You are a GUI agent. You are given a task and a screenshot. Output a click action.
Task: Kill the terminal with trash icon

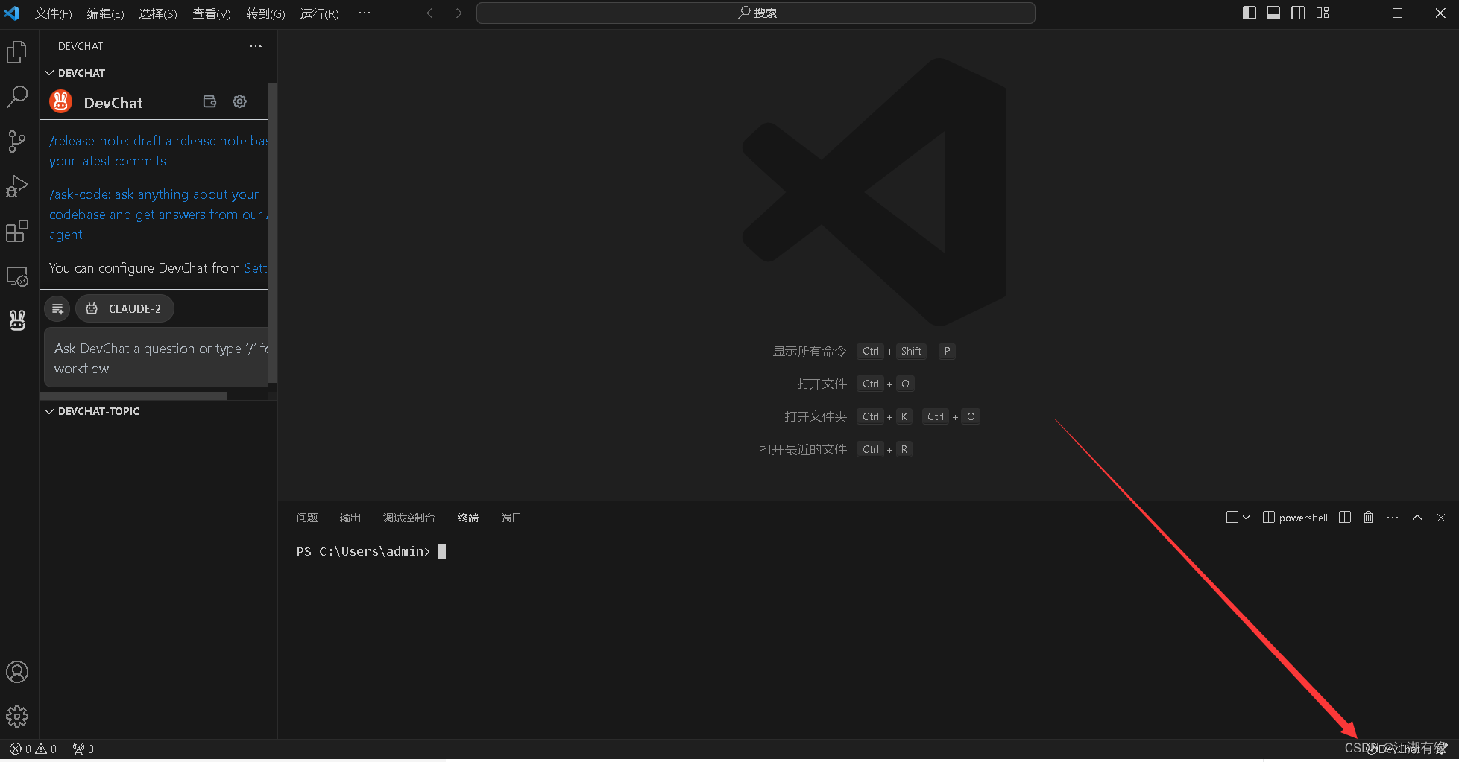[1369, 517]
